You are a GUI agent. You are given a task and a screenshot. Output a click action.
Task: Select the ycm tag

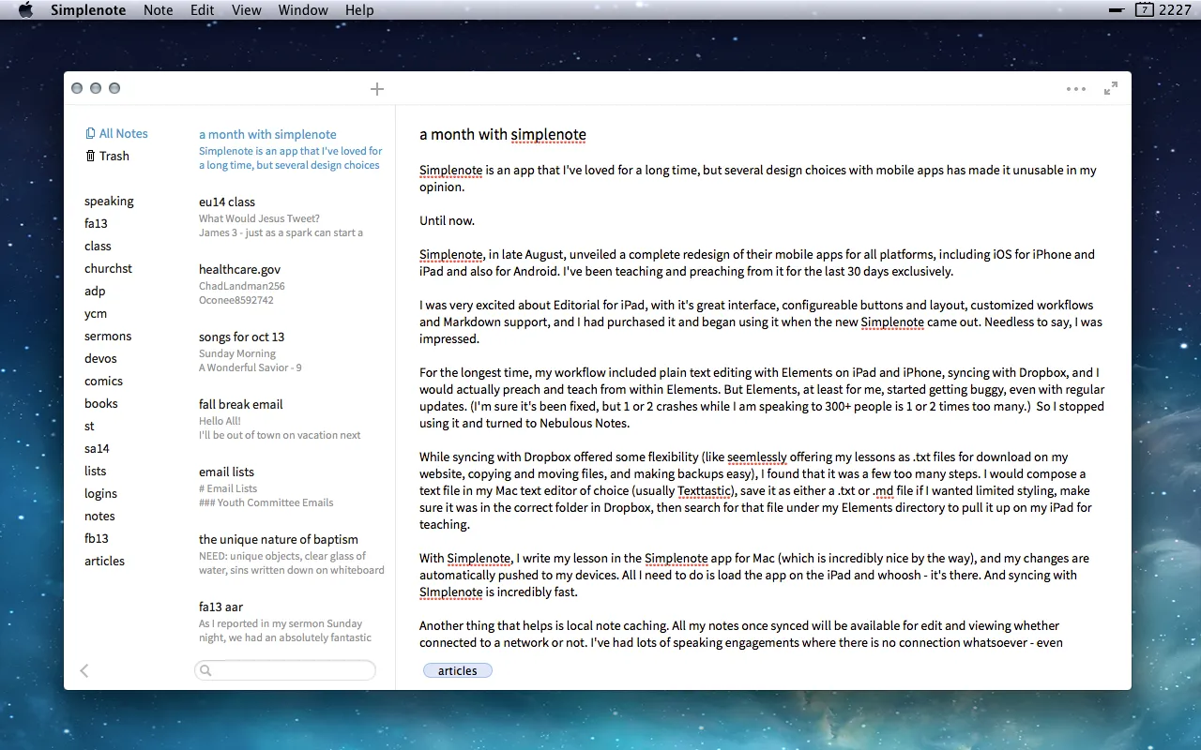point(96,313)
